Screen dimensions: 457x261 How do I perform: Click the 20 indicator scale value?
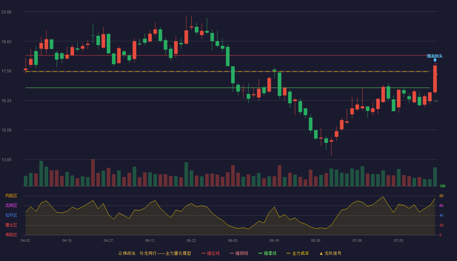(x=441, y=225)
